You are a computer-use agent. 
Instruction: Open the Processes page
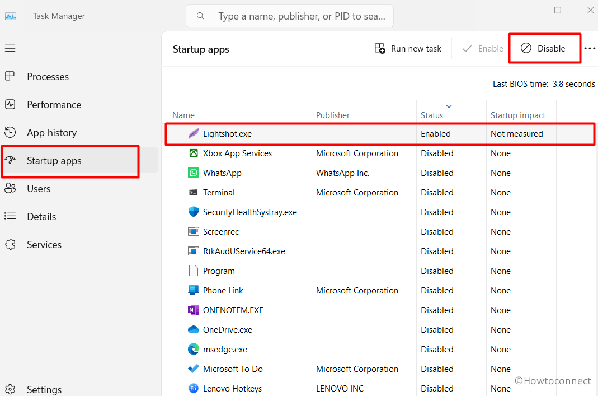[x=48, y=76]
